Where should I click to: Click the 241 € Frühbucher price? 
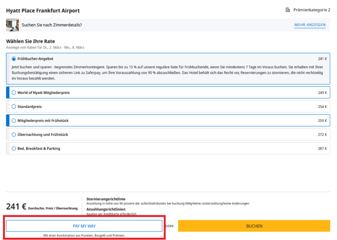pos(322,59)
